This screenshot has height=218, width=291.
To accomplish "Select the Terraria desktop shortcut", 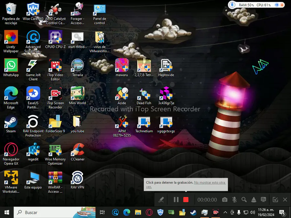I will (77, 68).
